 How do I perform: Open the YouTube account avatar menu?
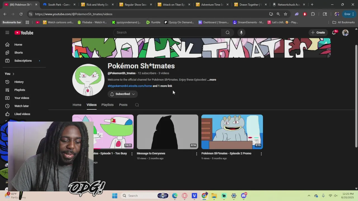pos(345,32)
